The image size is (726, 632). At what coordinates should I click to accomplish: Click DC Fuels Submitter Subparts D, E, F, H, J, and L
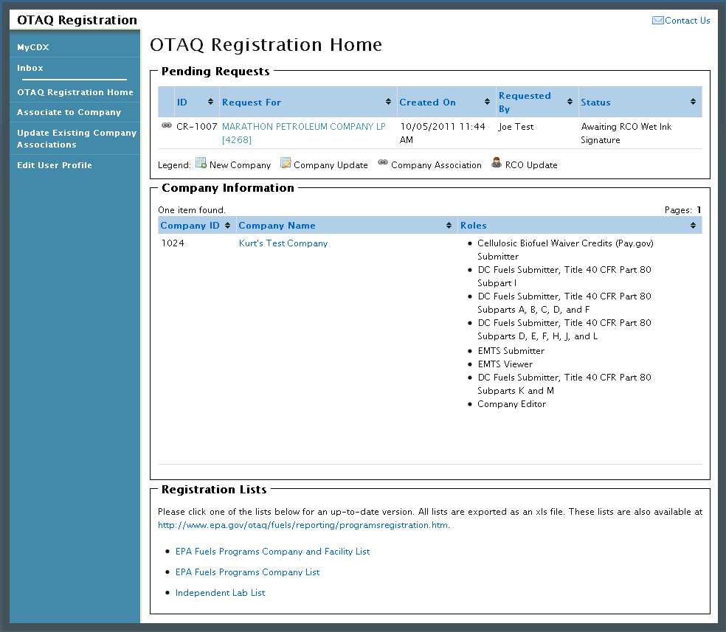click(x=564, y=330)
